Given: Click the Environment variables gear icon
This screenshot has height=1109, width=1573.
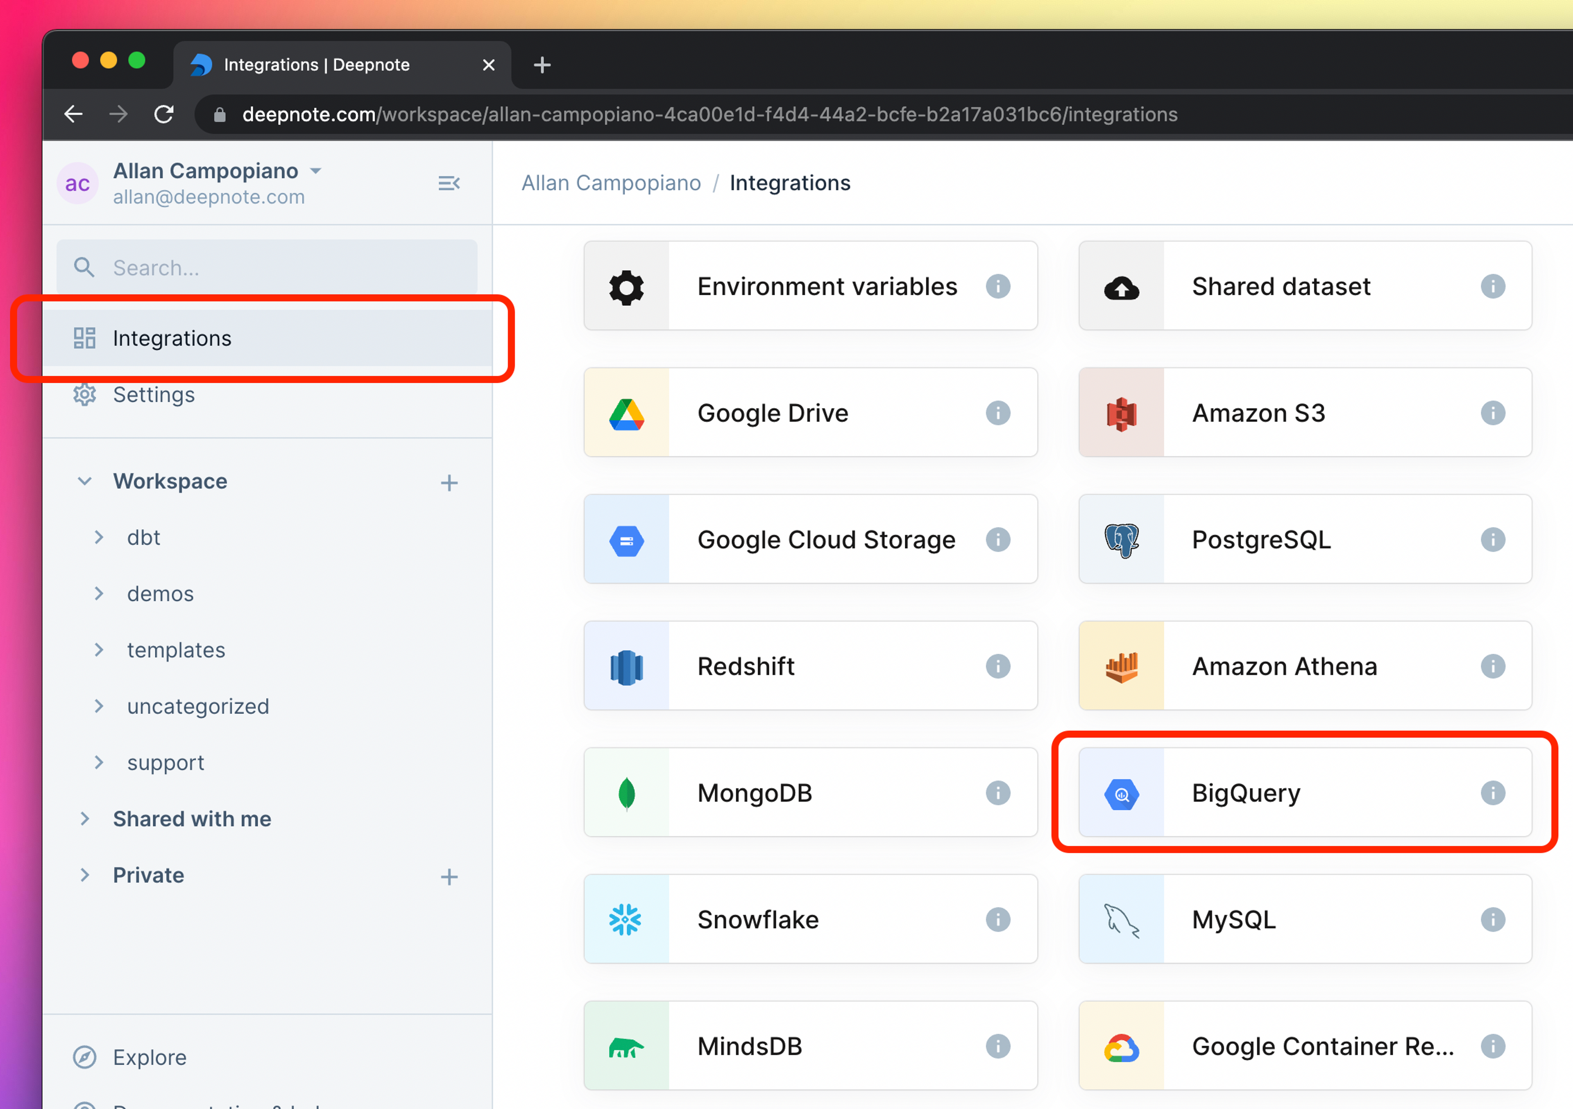Looking at the screenshot, I should click(626, 287).
